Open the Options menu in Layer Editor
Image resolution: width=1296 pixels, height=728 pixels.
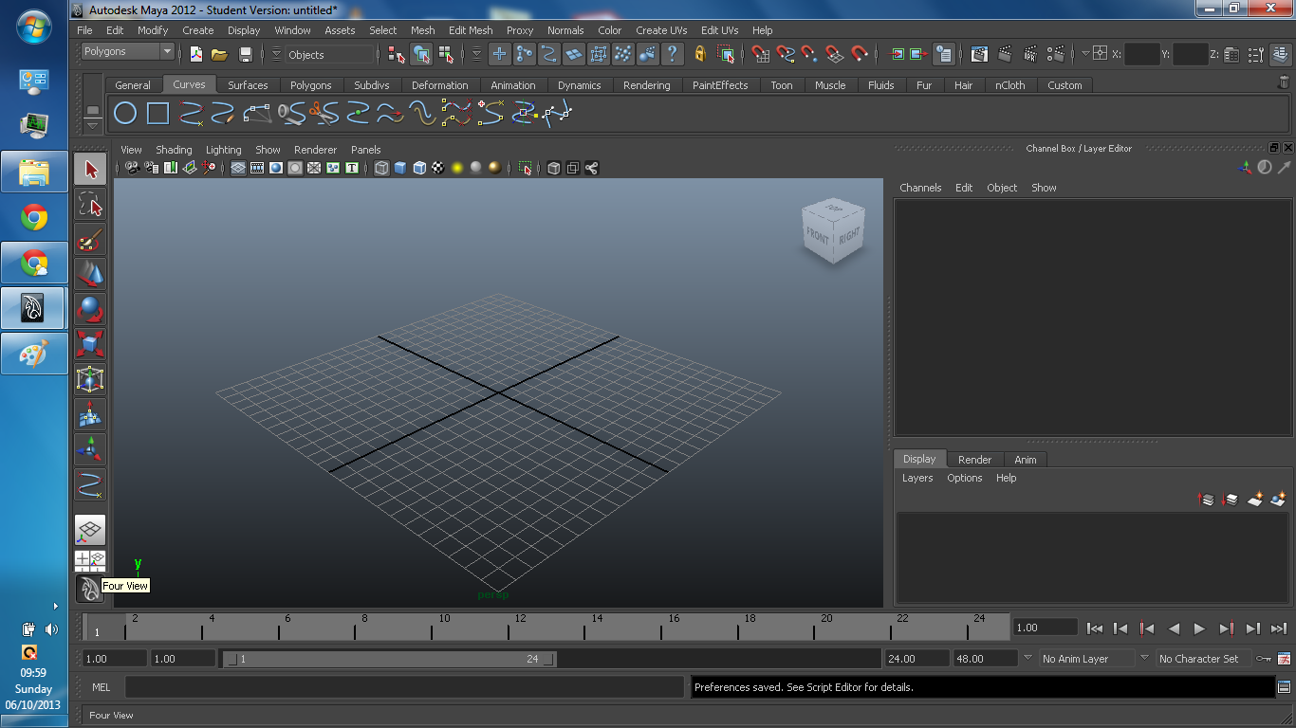(964, 478)
